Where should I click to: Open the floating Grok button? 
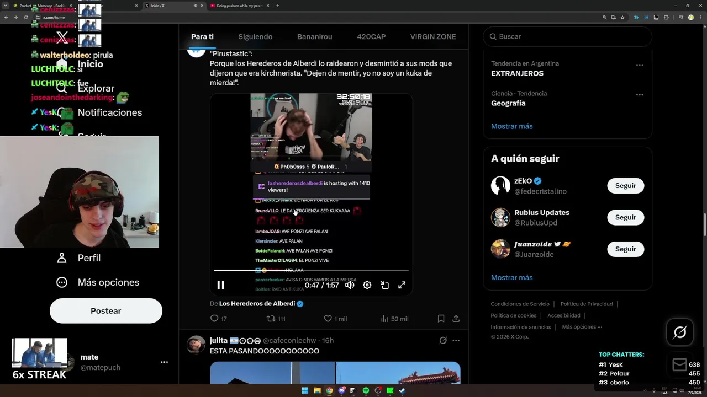click(x=680, y=332)
